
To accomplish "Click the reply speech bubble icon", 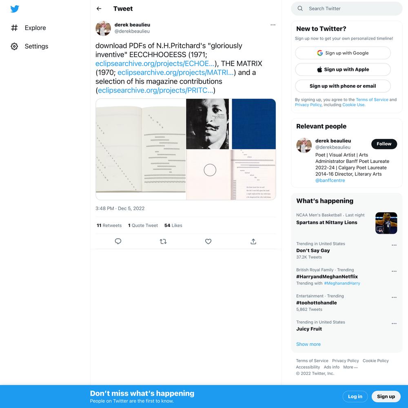I will (118, 242).
